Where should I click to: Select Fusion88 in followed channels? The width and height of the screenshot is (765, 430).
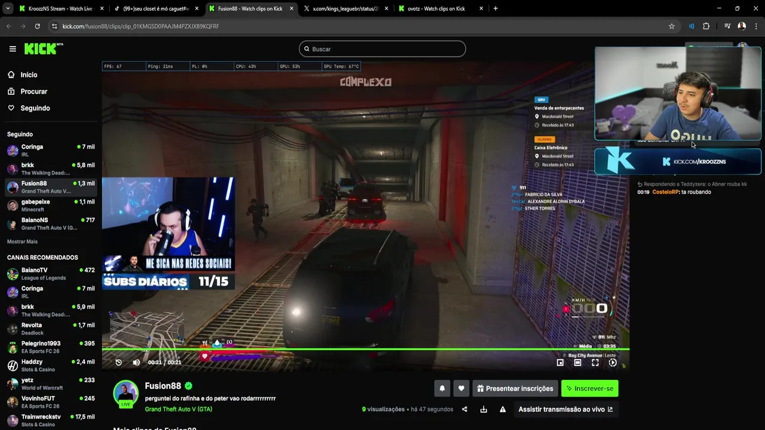(50, 188)
